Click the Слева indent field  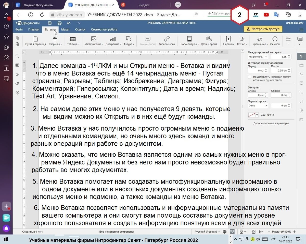258,95
